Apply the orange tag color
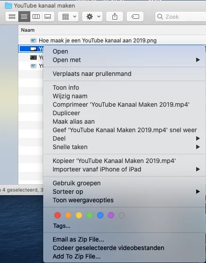 [68, 215]
